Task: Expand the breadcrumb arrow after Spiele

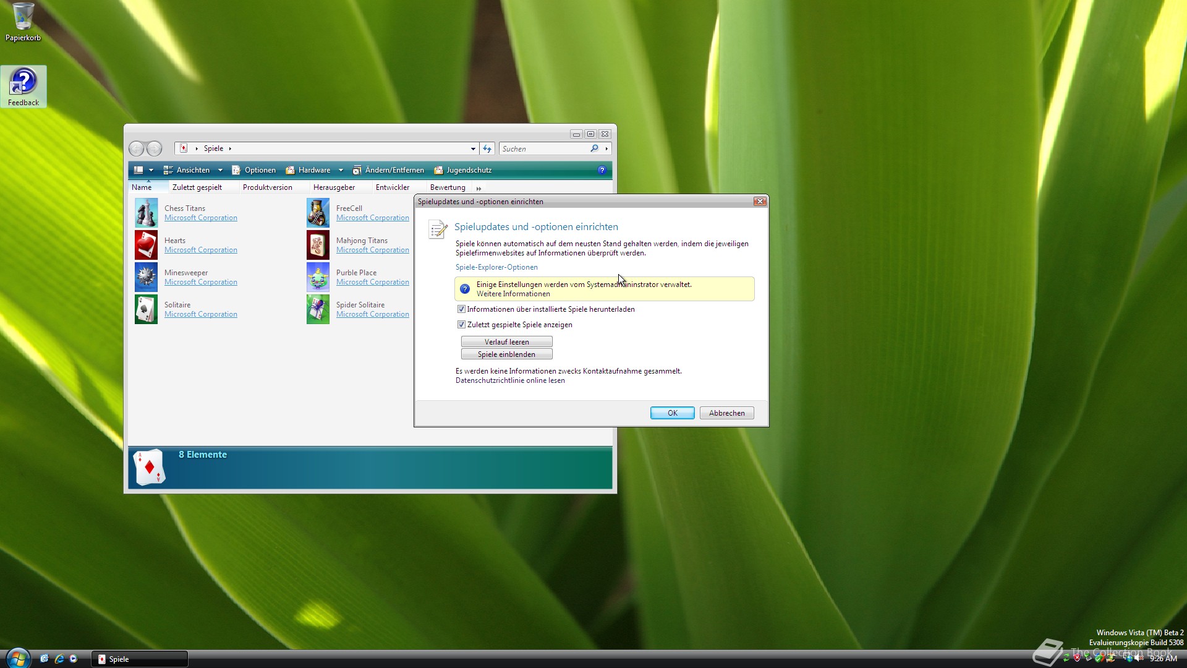Action: tap(230, 148)
